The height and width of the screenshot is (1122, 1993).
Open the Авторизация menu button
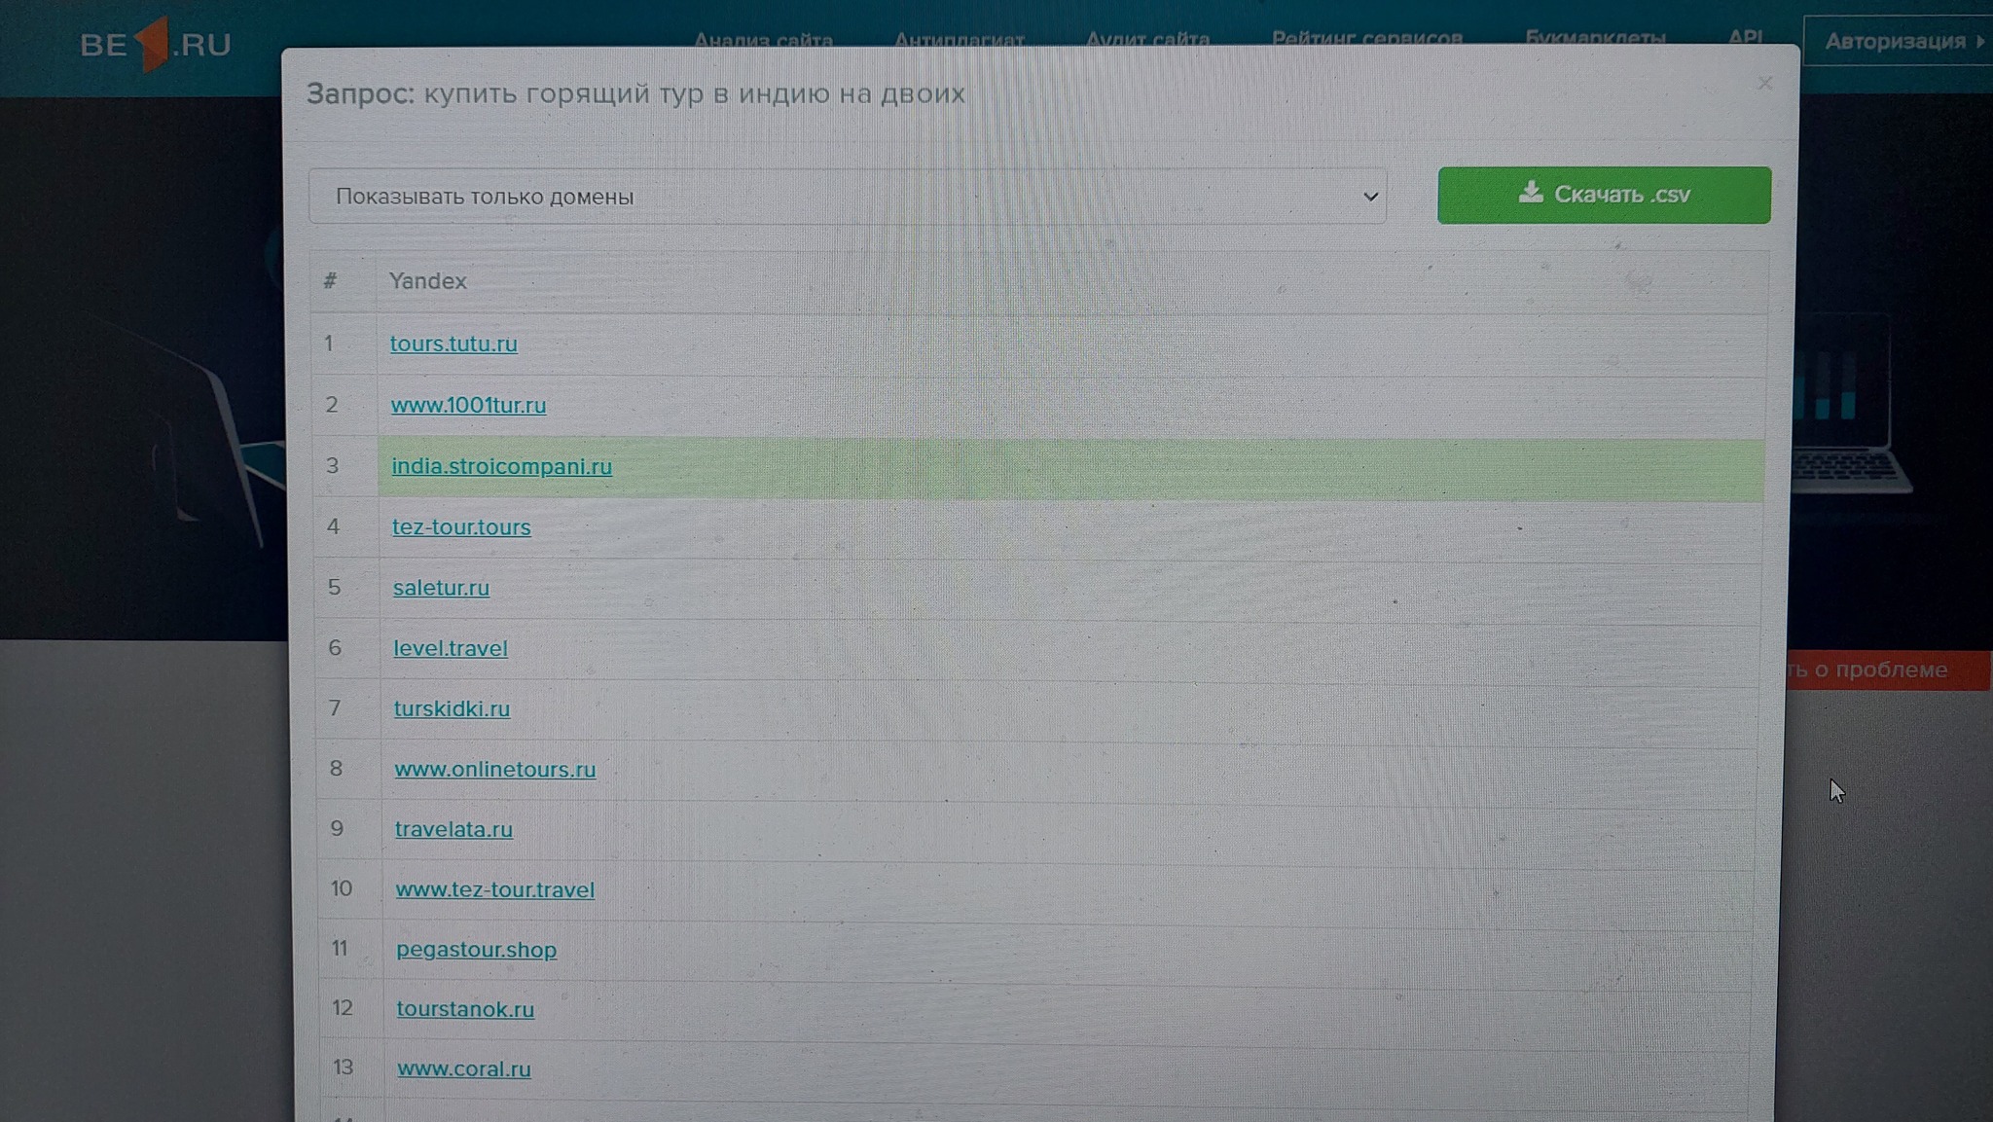point(1898,41)
